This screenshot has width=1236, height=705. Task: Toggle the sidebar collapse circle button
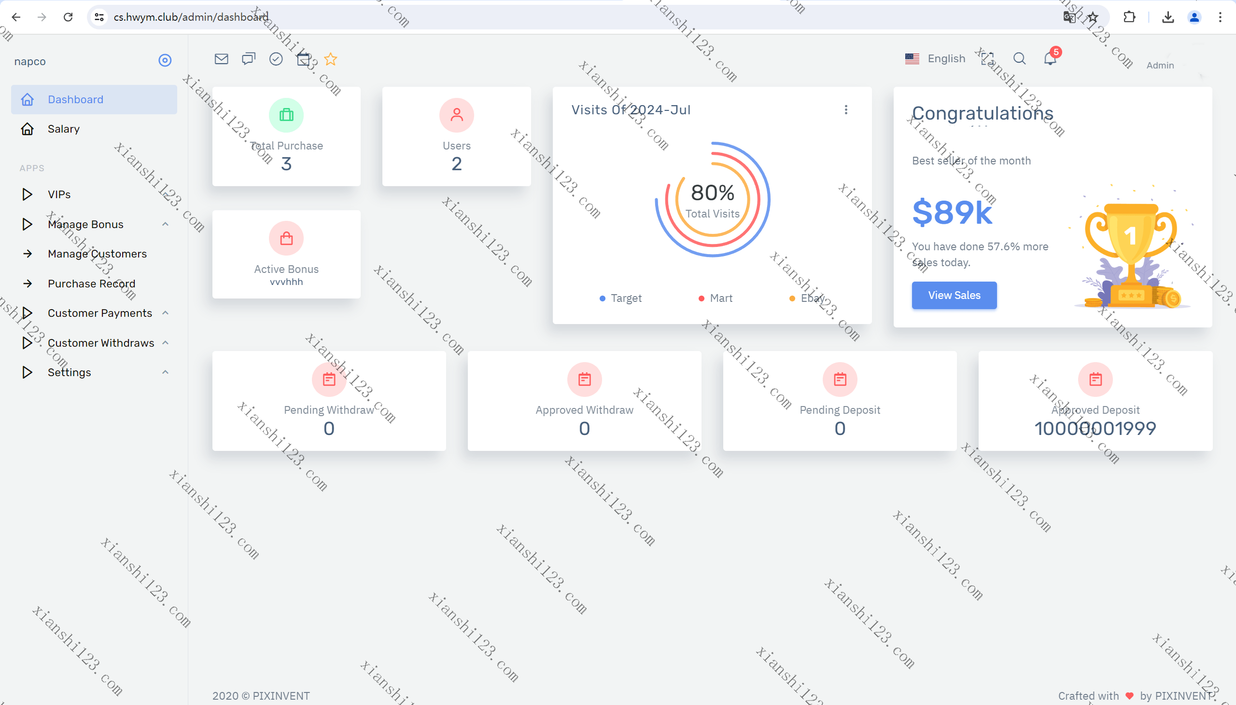(165, 60)
